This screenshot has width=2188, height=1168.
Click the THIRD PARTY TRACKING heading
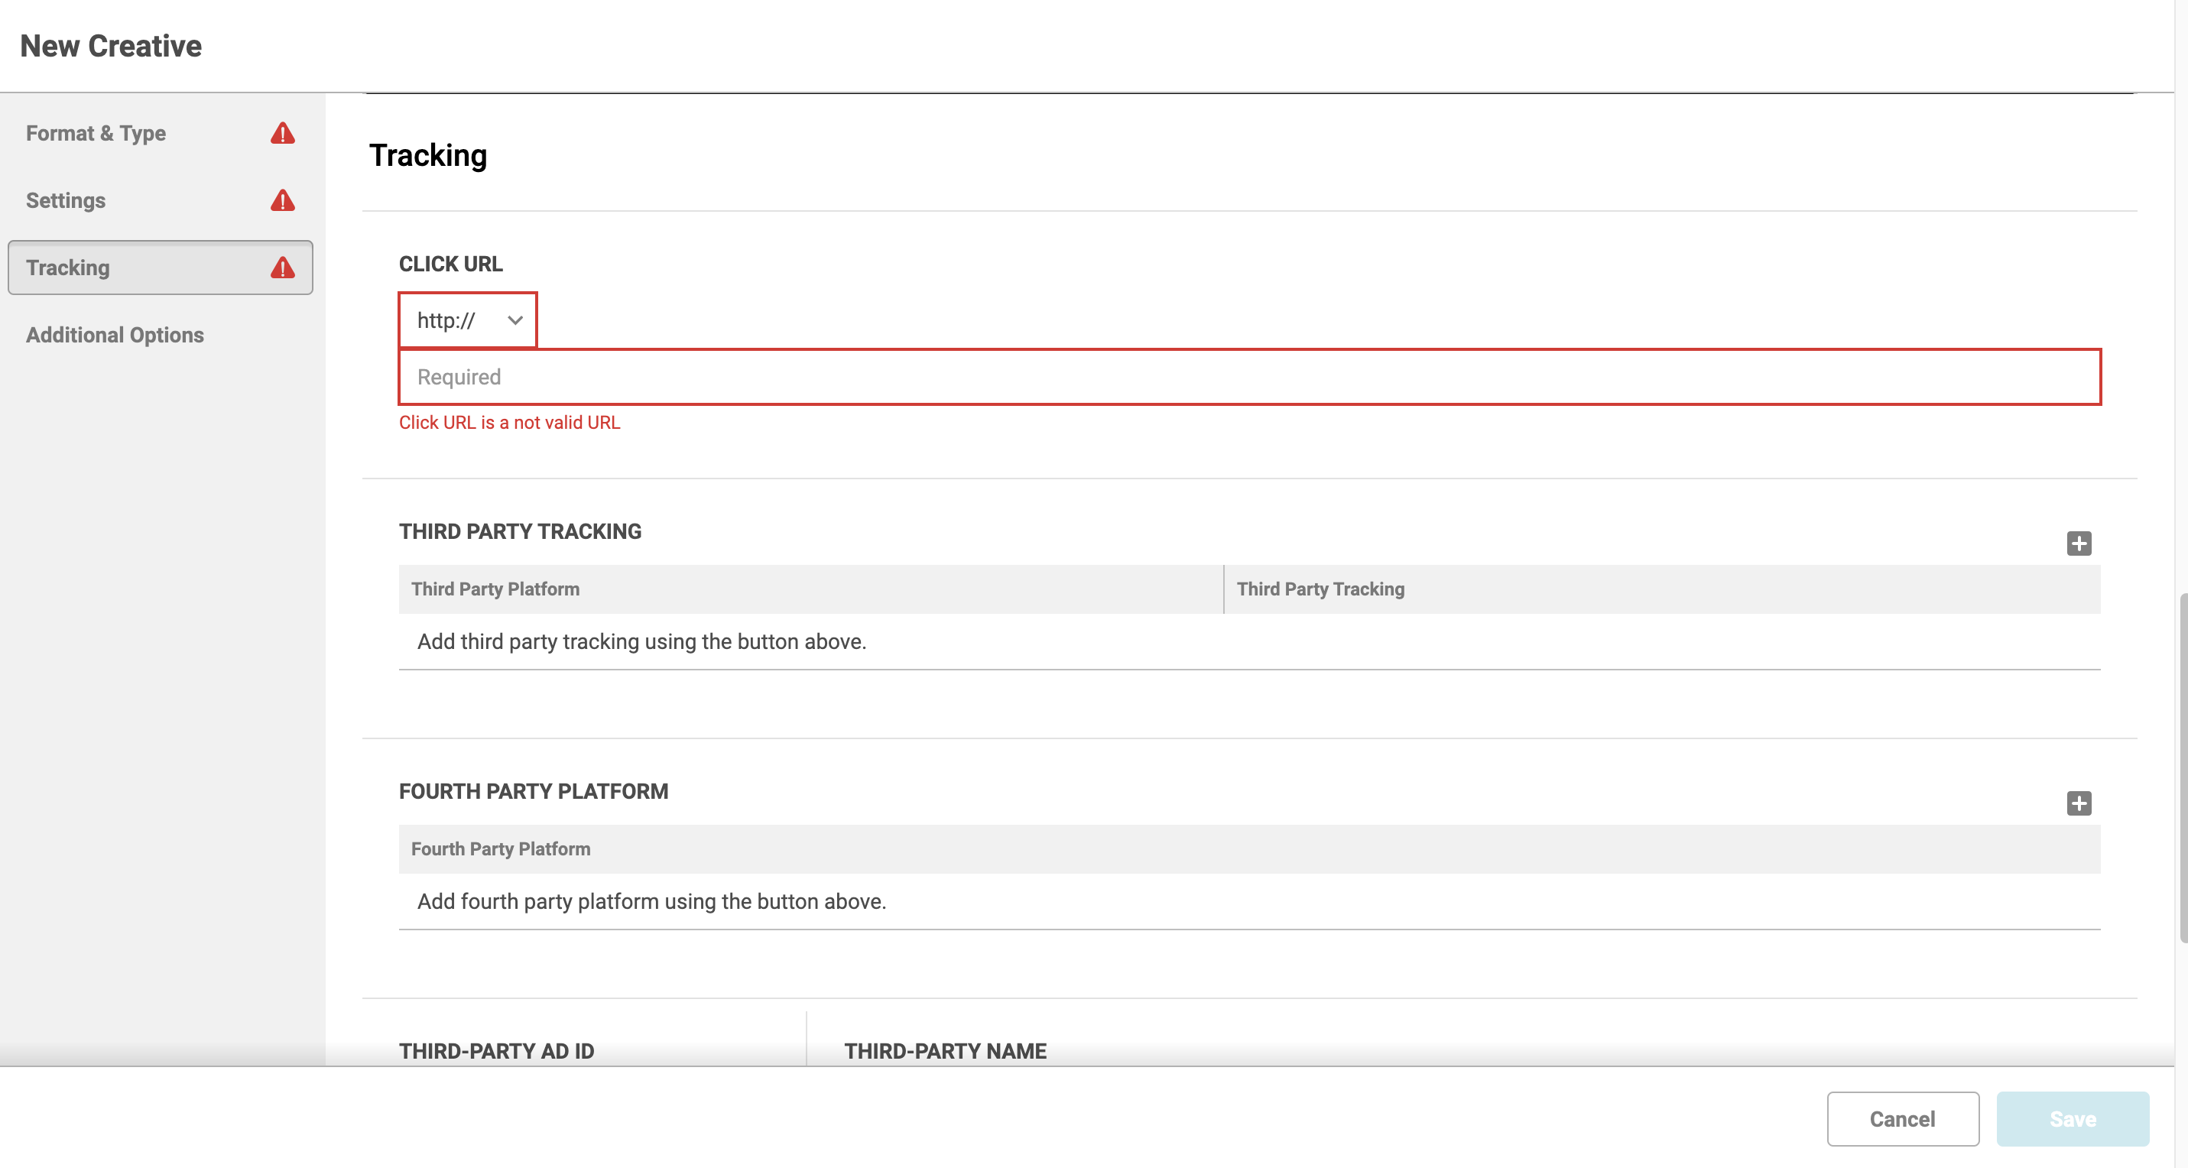[520, 532]
